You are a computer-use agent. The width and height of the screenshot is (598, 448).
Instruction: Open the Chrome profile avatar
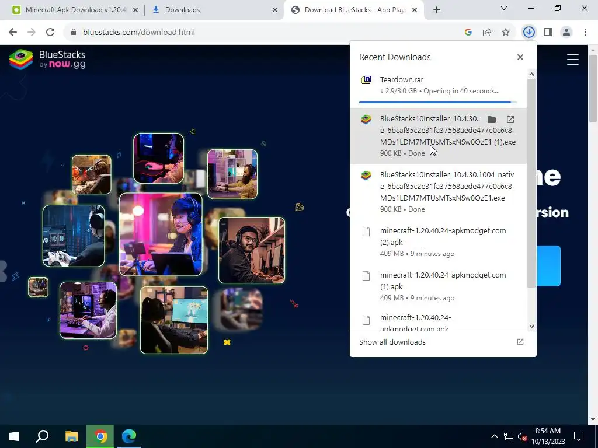pos(566,33)
